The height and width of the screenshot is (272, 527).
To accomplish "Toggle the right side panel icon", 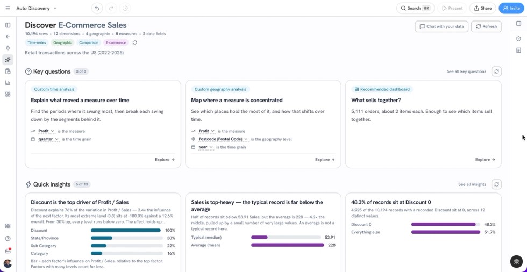I will pos(518,24).
